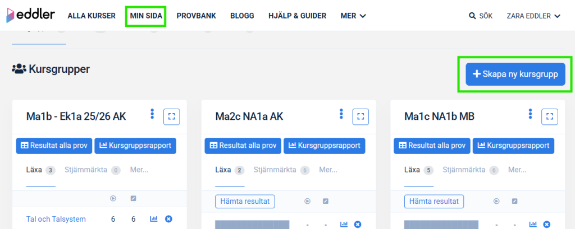This screenshot has height=229, width=575.
Task: Delete the homework row in Ma1c NA1b MB
Action: (546, 225)
